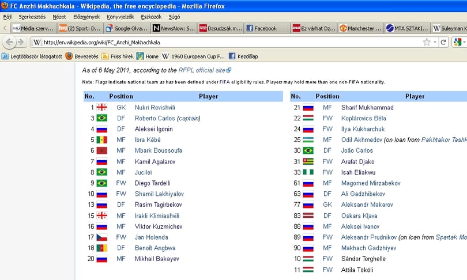Click the Google search engine icon
This screenshot has width=467, height=280.
457,42
